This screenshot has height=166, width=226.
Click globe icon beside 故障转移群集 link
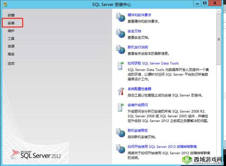tap(120, 149)
